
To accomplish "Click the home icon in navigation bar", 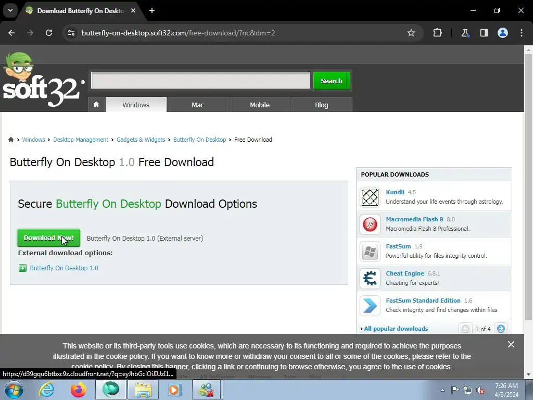I will [96, 104].
